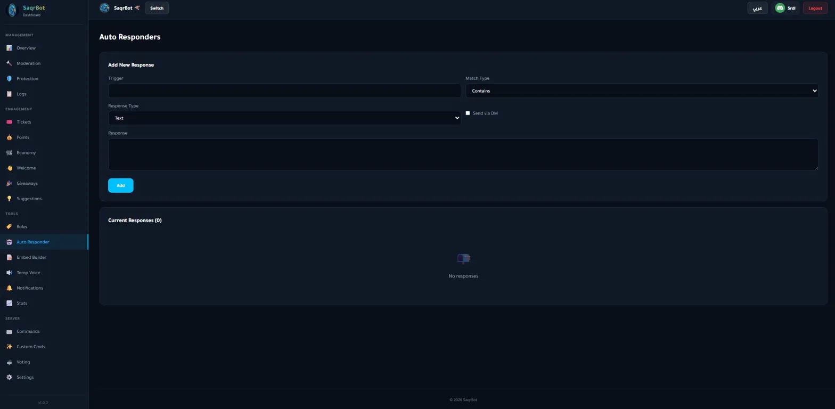
Task: Select Temp Voice in the sidebar
Action: (x=44, y=273)
